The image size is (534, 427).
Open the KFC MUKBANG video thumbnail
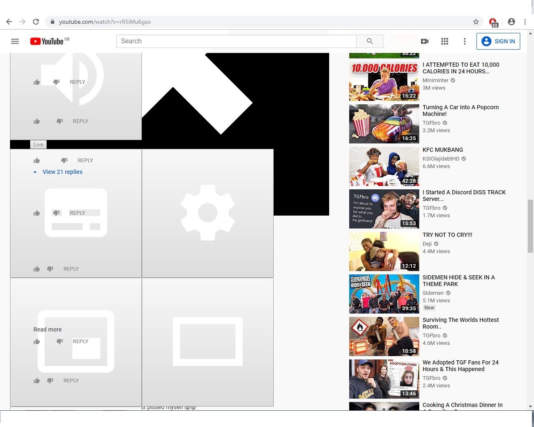click(x=384, y=166)
